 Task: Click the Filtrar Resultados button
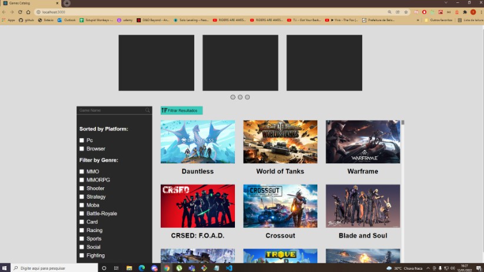coord(181,110)
